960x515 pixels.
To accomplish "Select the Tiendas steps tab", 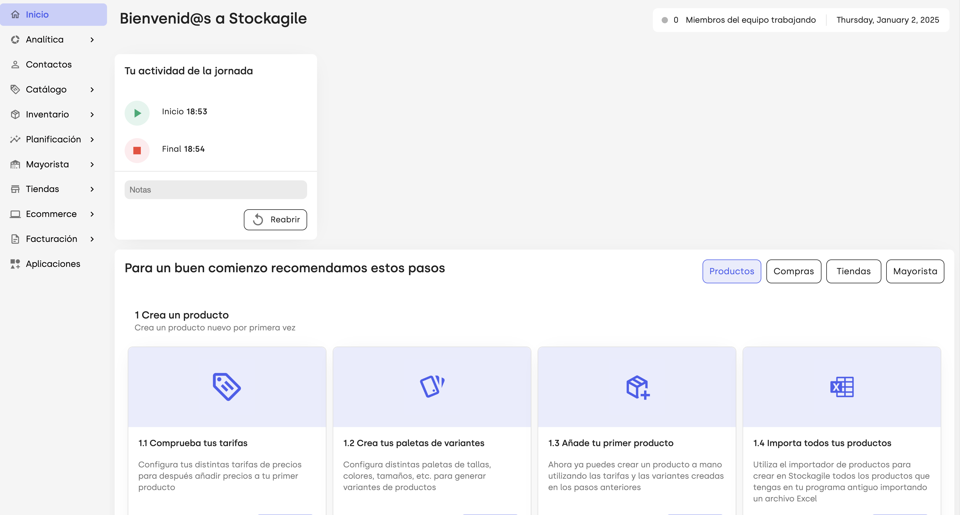I will coord(854,271).
